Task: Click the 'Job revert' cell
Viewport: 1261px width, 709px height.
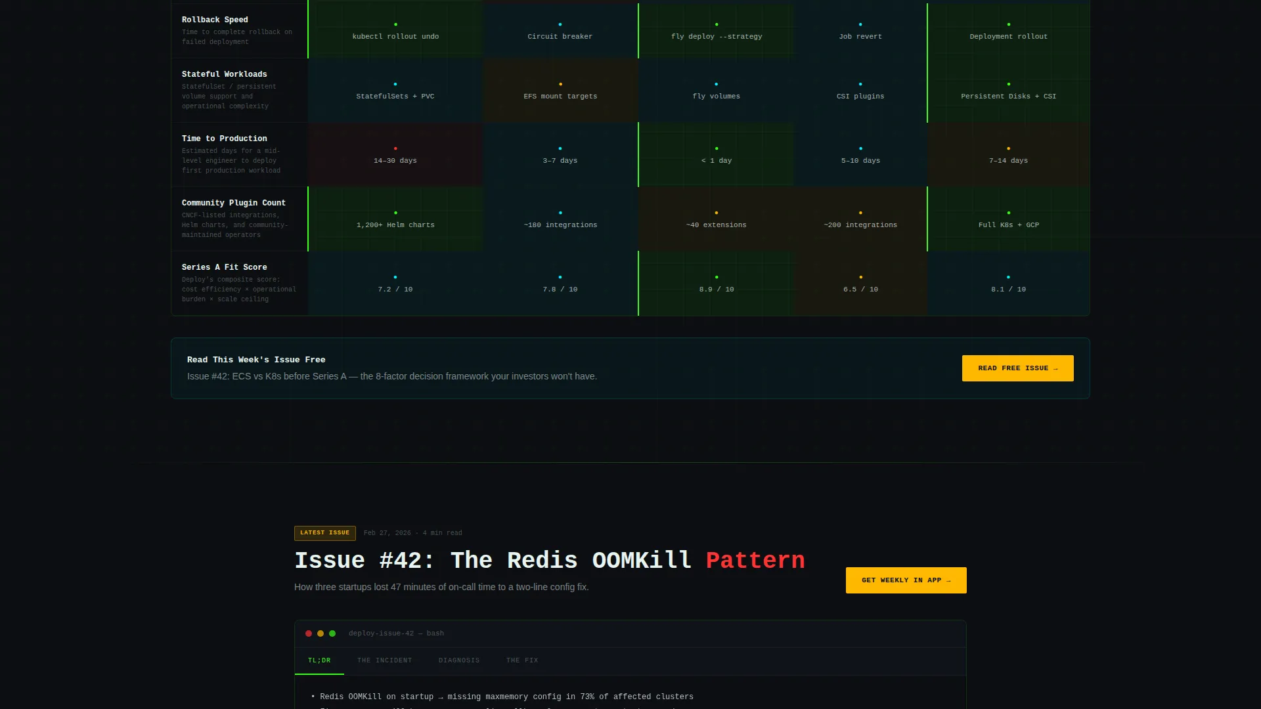Action: click(x=860, y=30)
